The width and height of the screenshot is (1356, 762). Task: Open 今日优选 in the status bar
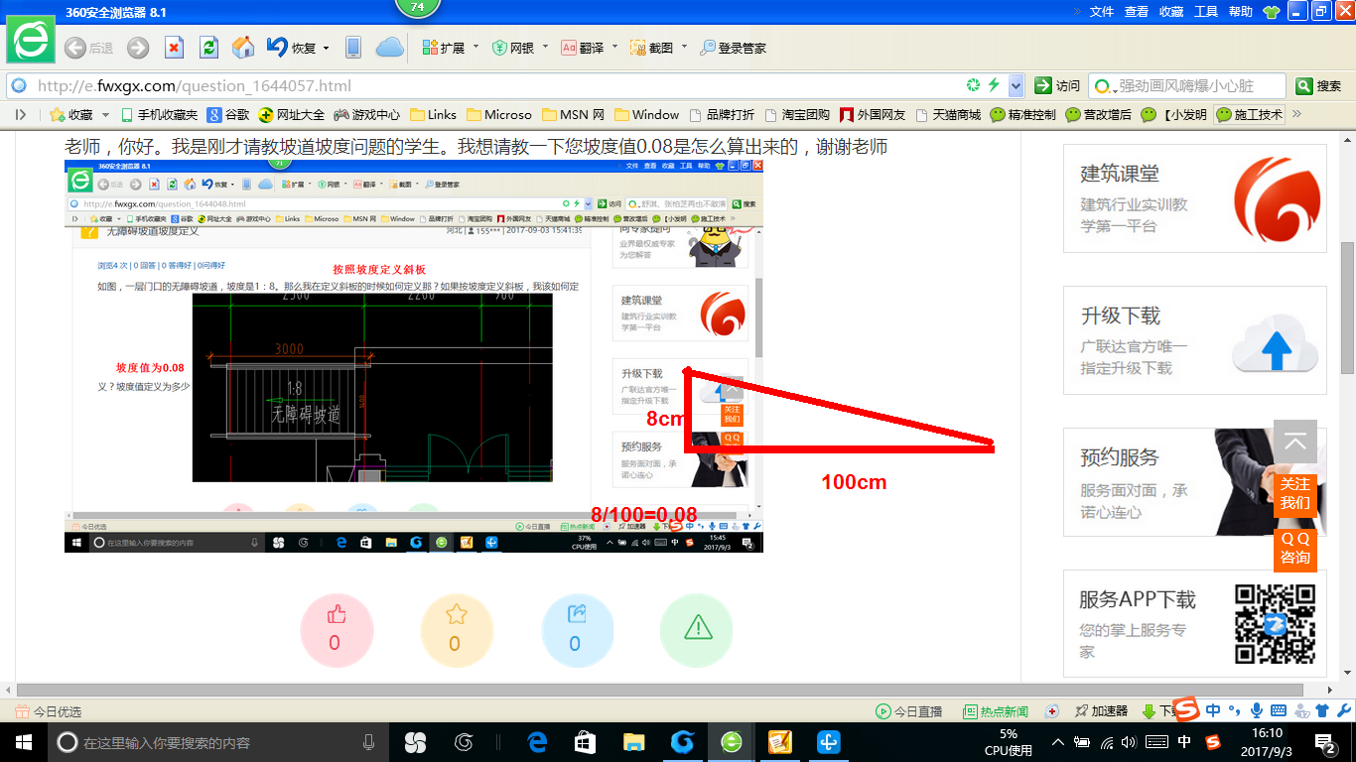[x=50, y=711]
